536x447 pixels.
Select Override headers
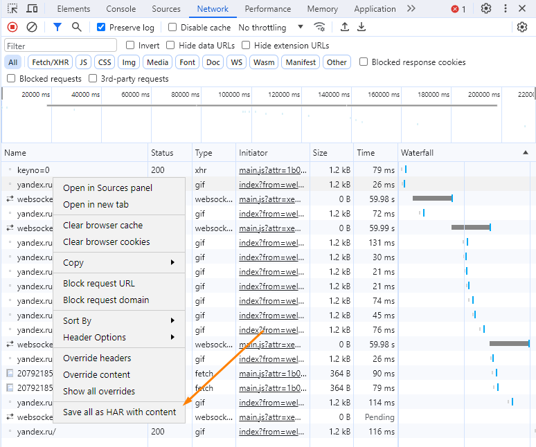(x=119, y=358)
